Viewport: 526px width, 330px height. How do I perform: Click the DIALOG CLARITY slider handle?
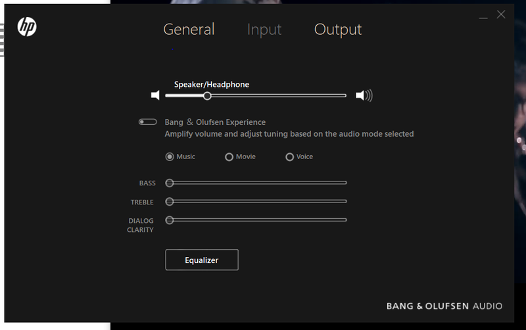point(170,220)
